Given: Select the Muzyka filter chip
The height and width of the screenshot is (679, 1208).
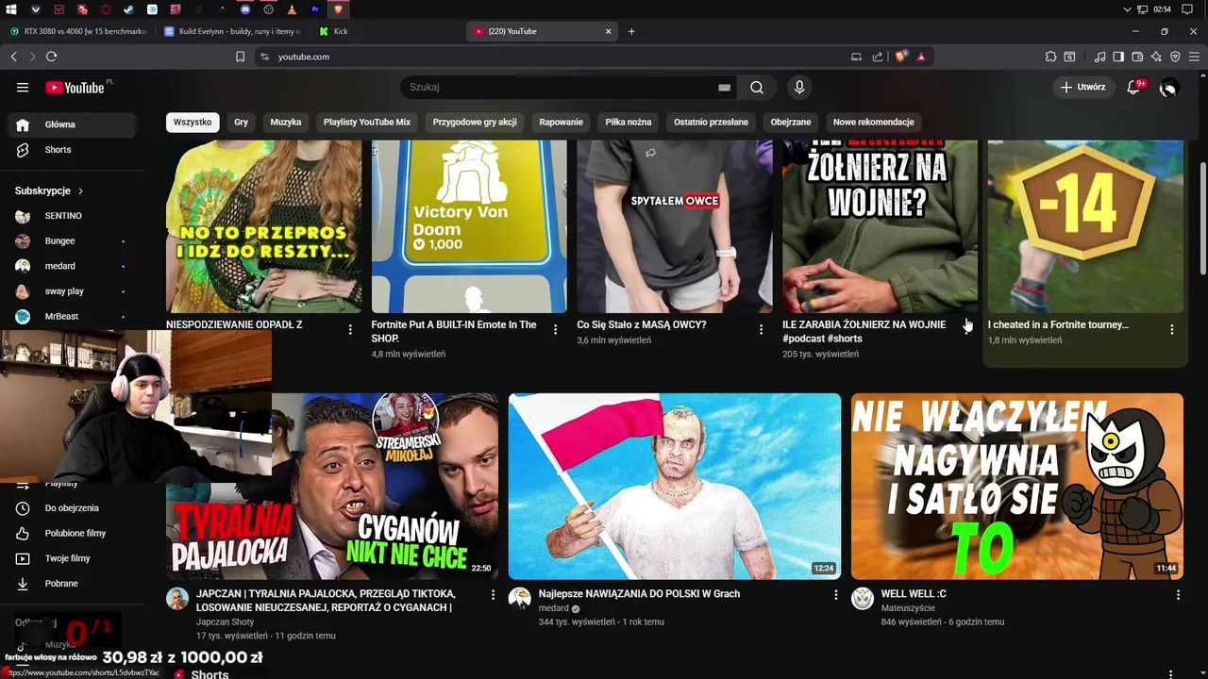Looking at the screenshot, I should pos(286,122).
